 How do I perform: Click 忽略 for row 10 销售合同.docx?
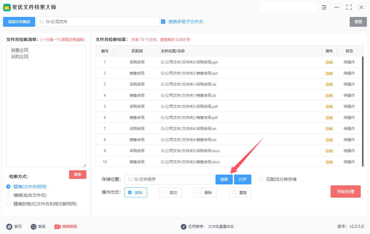coord(329,162)
